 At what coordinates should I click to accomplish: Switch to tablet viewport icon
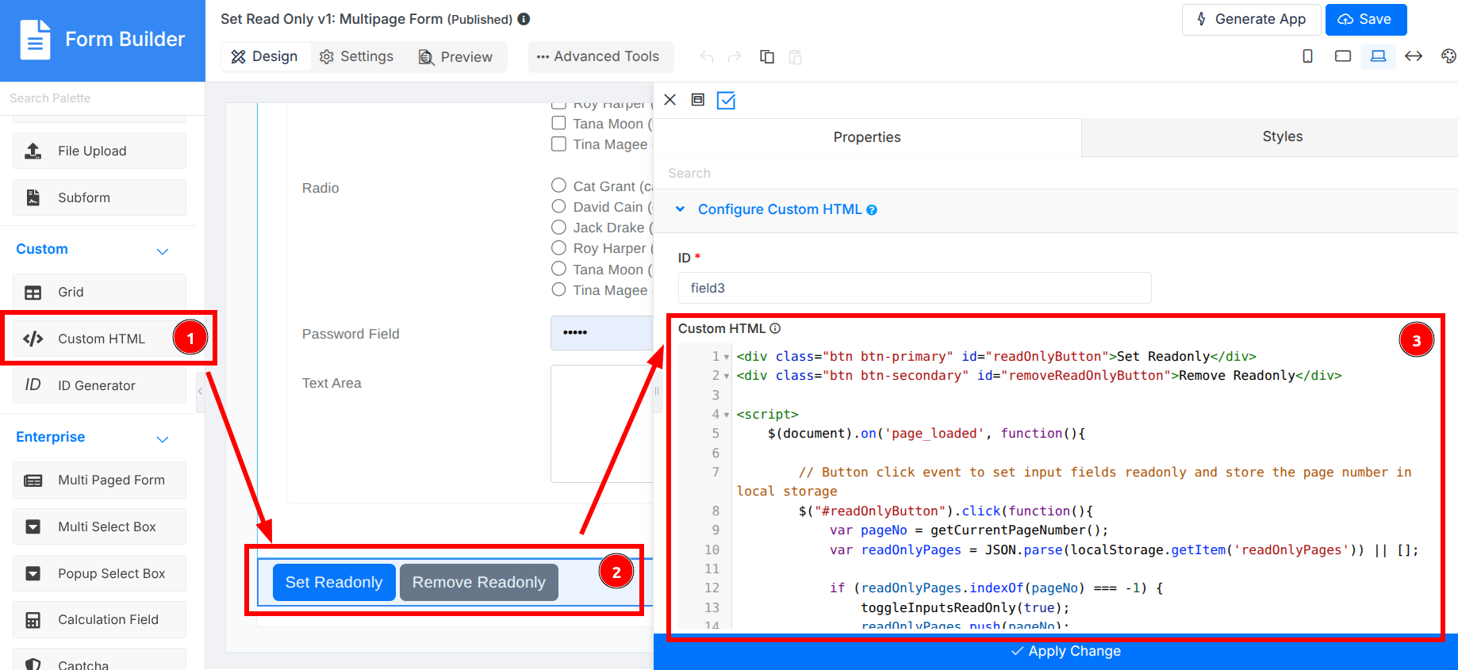pyautogui.click(x=1343, y=56)
